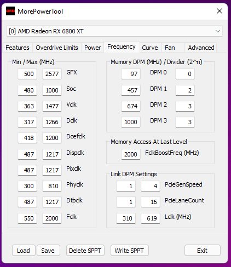Switch to the Features tab

[x=18, y=48]
